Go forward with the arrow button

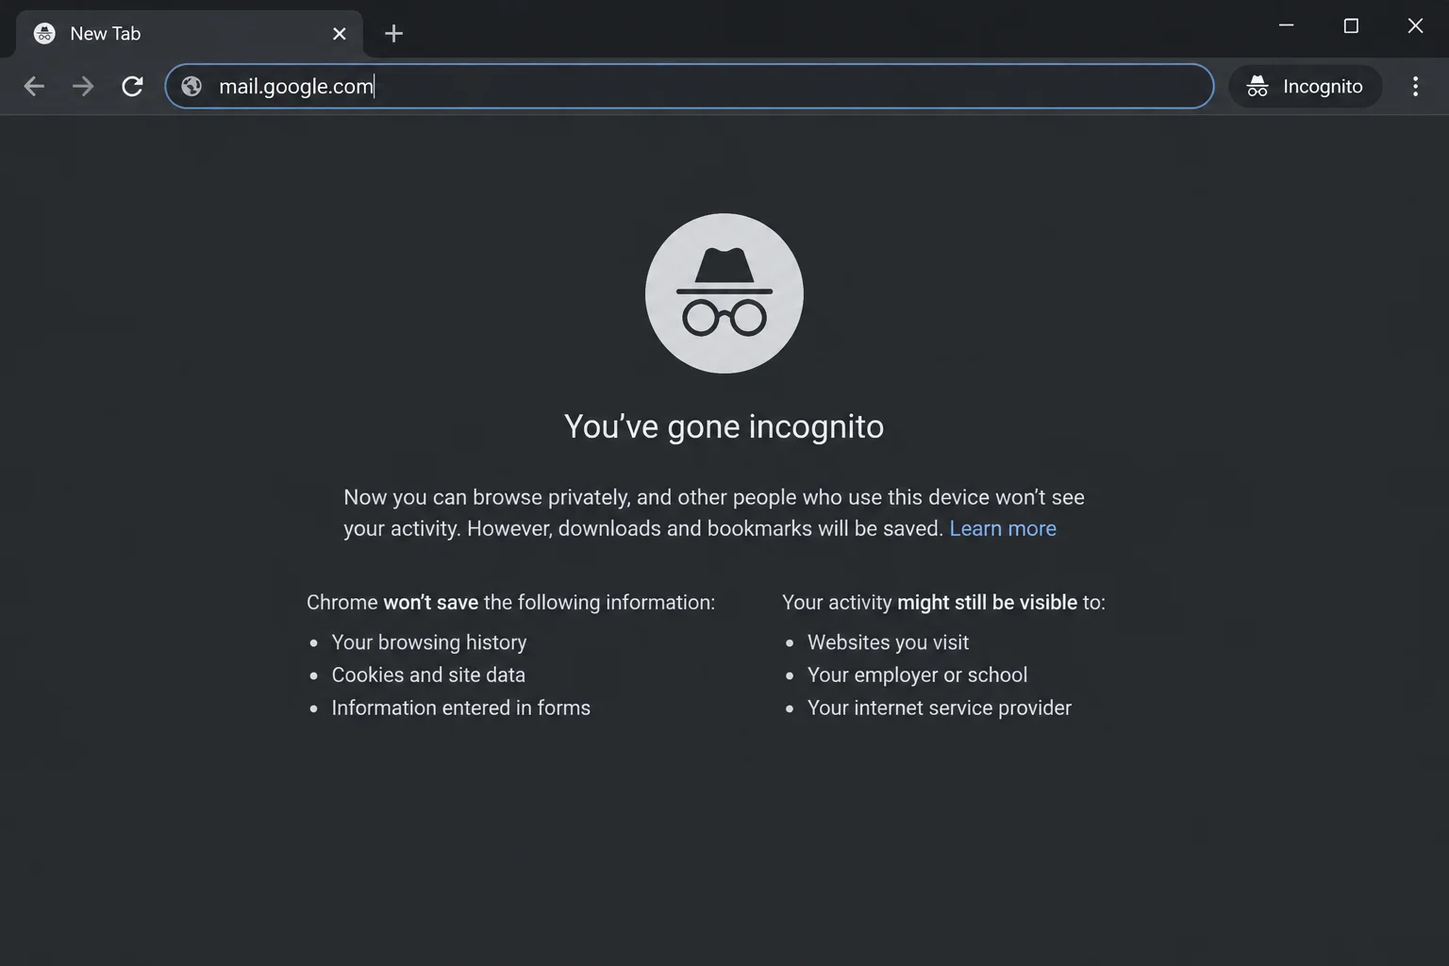pyautogui.click(x=83, y=86)
